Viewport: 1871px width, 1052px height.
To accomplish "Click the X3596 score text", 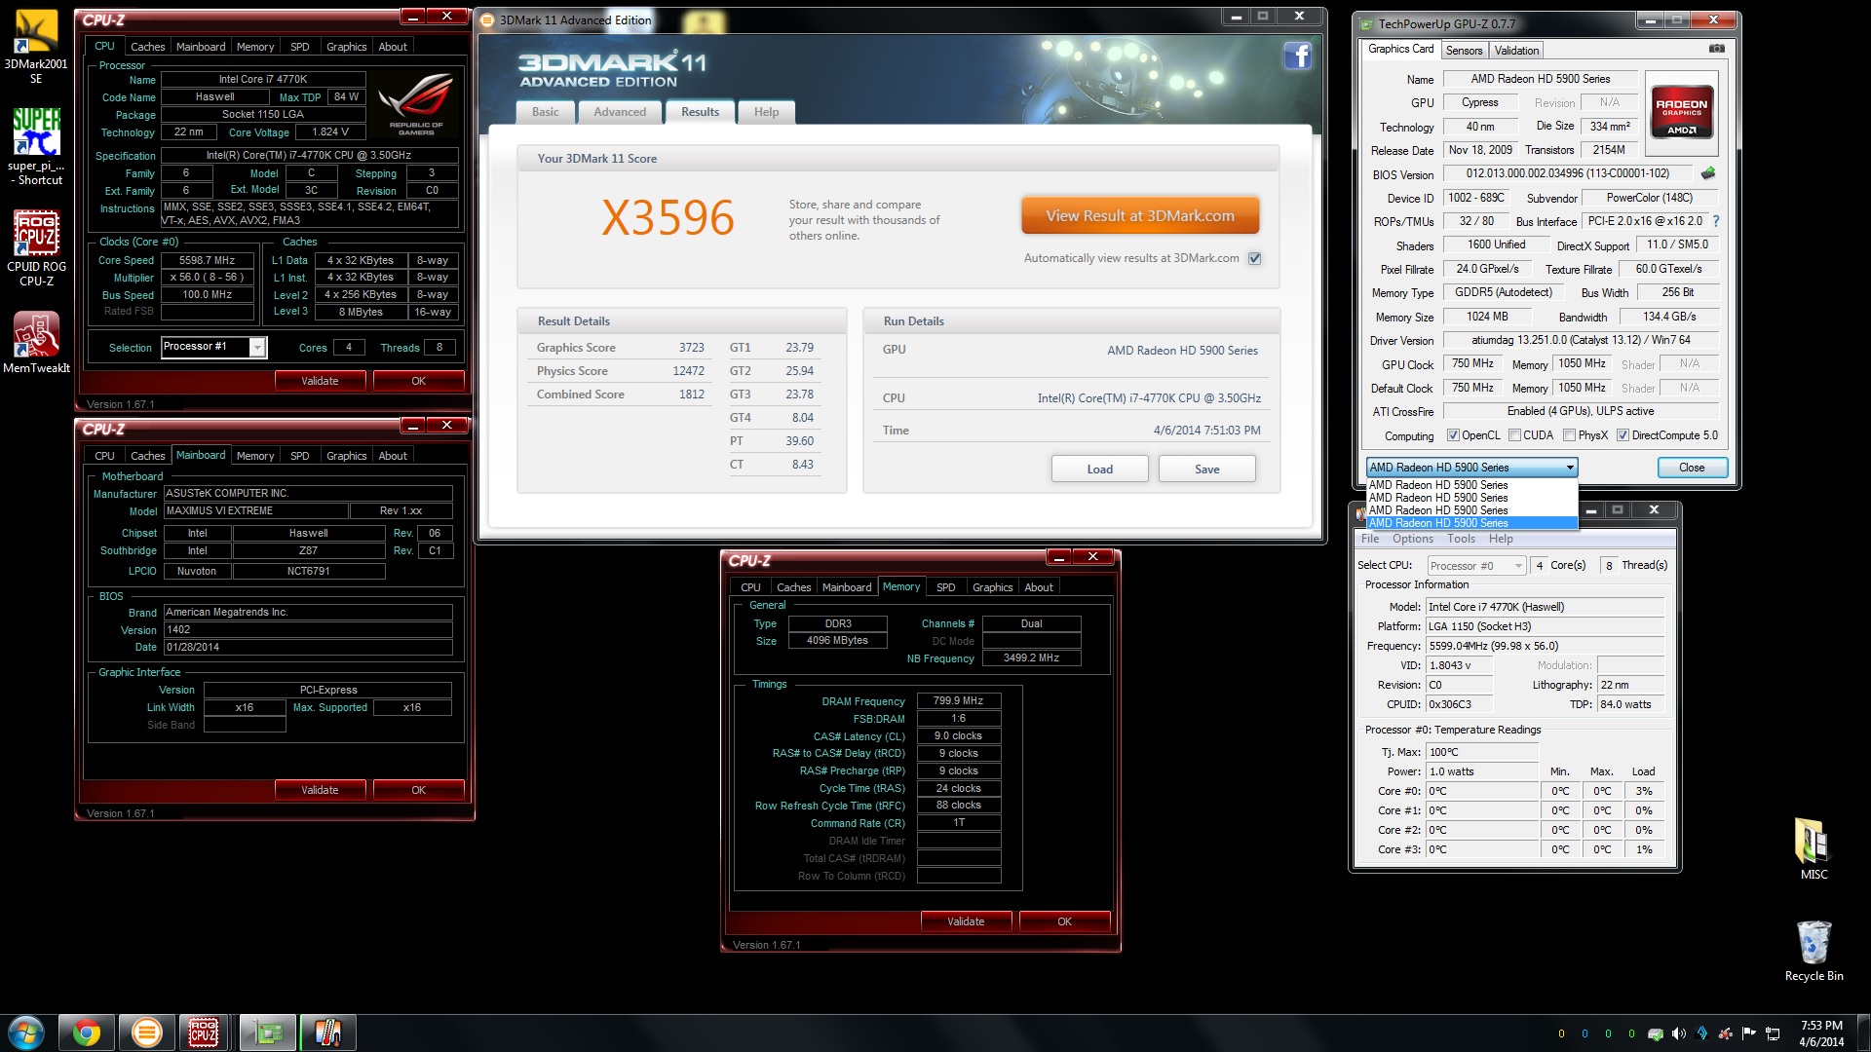I will [x=668, y=218].
